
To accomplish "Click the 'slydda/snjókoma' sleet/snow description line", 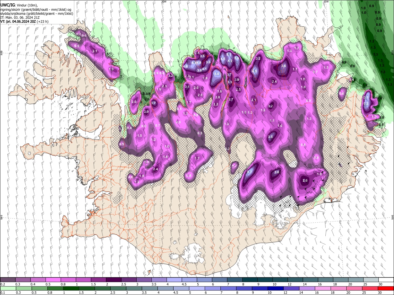I will (37, 14).
